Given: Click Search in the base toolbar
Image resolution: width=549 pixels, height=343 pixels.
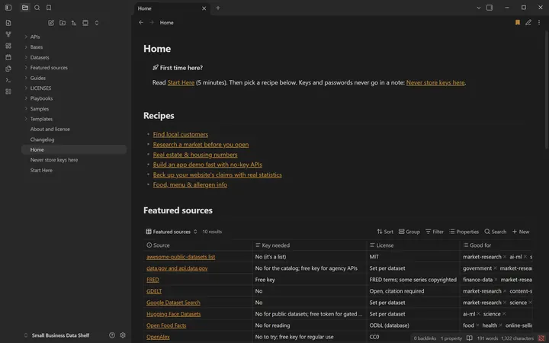Looking at the screenshot, I should 495,232.
